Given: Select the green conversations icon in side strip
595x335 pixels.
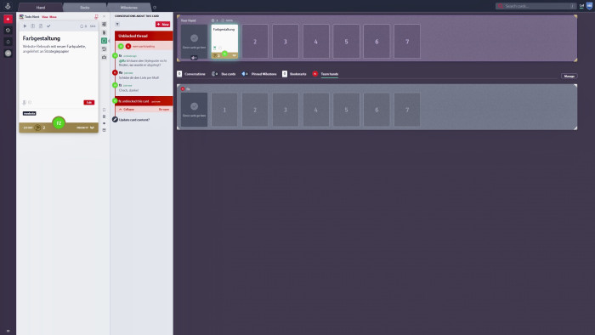Looking at the screenshot, I should [x=104, y=41].
